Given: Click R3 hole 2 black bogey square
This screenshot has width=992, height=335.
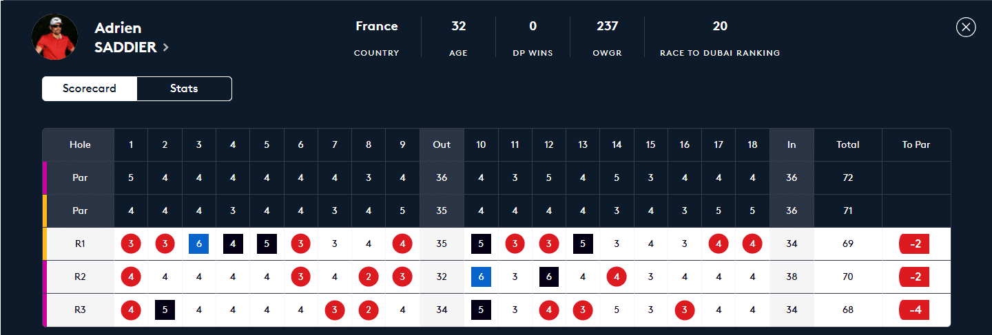Looking at the screenshot, I should tap(165, 310).
